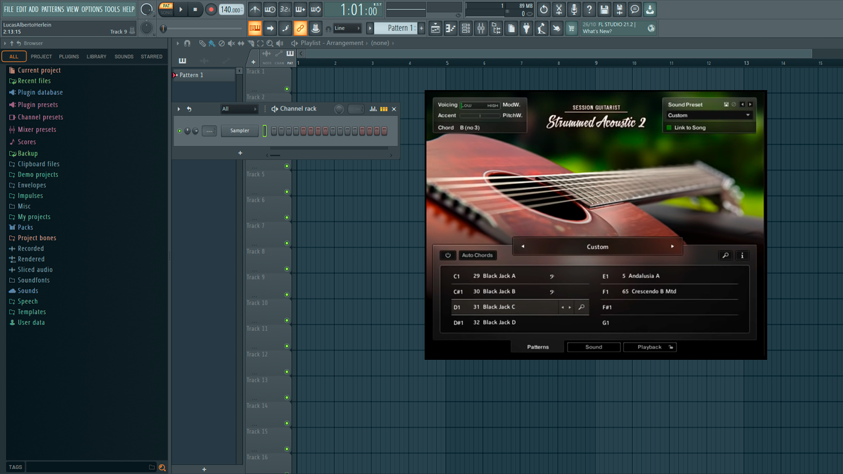Click the Channel rack step sequencer yellow icon
The height and width of the screenshot is (474, 843).
pyautogui.click(x=384, y=109)
